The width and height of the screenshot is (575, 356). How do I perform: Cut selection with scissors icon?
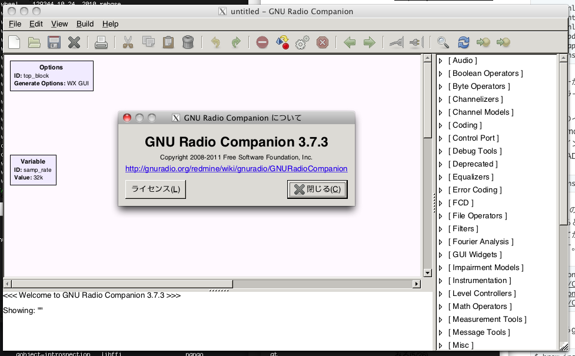pyautogui.click(x=128, y=42)
